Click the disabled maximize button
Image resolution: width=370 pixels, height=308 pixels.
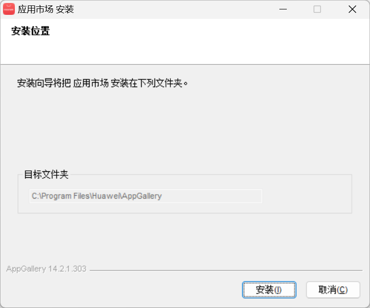(x=317, y=9)
